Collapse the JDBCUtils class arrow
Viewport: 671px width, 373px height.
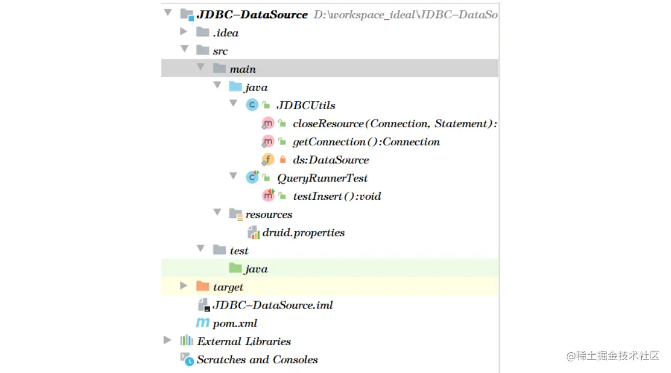click(233, 103)
